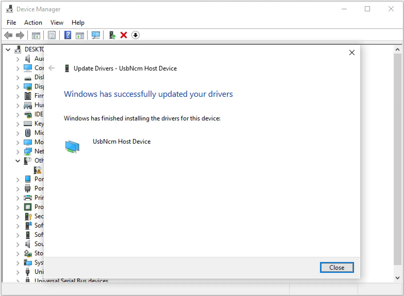Click the red X Uninstall device icon

coord(124,35)
